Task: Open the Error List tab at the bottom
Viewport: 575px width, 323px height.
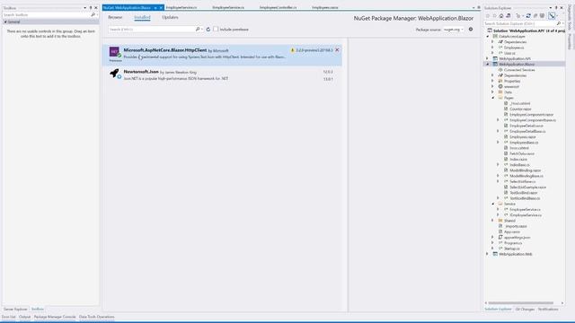Action: pos(8,317)
